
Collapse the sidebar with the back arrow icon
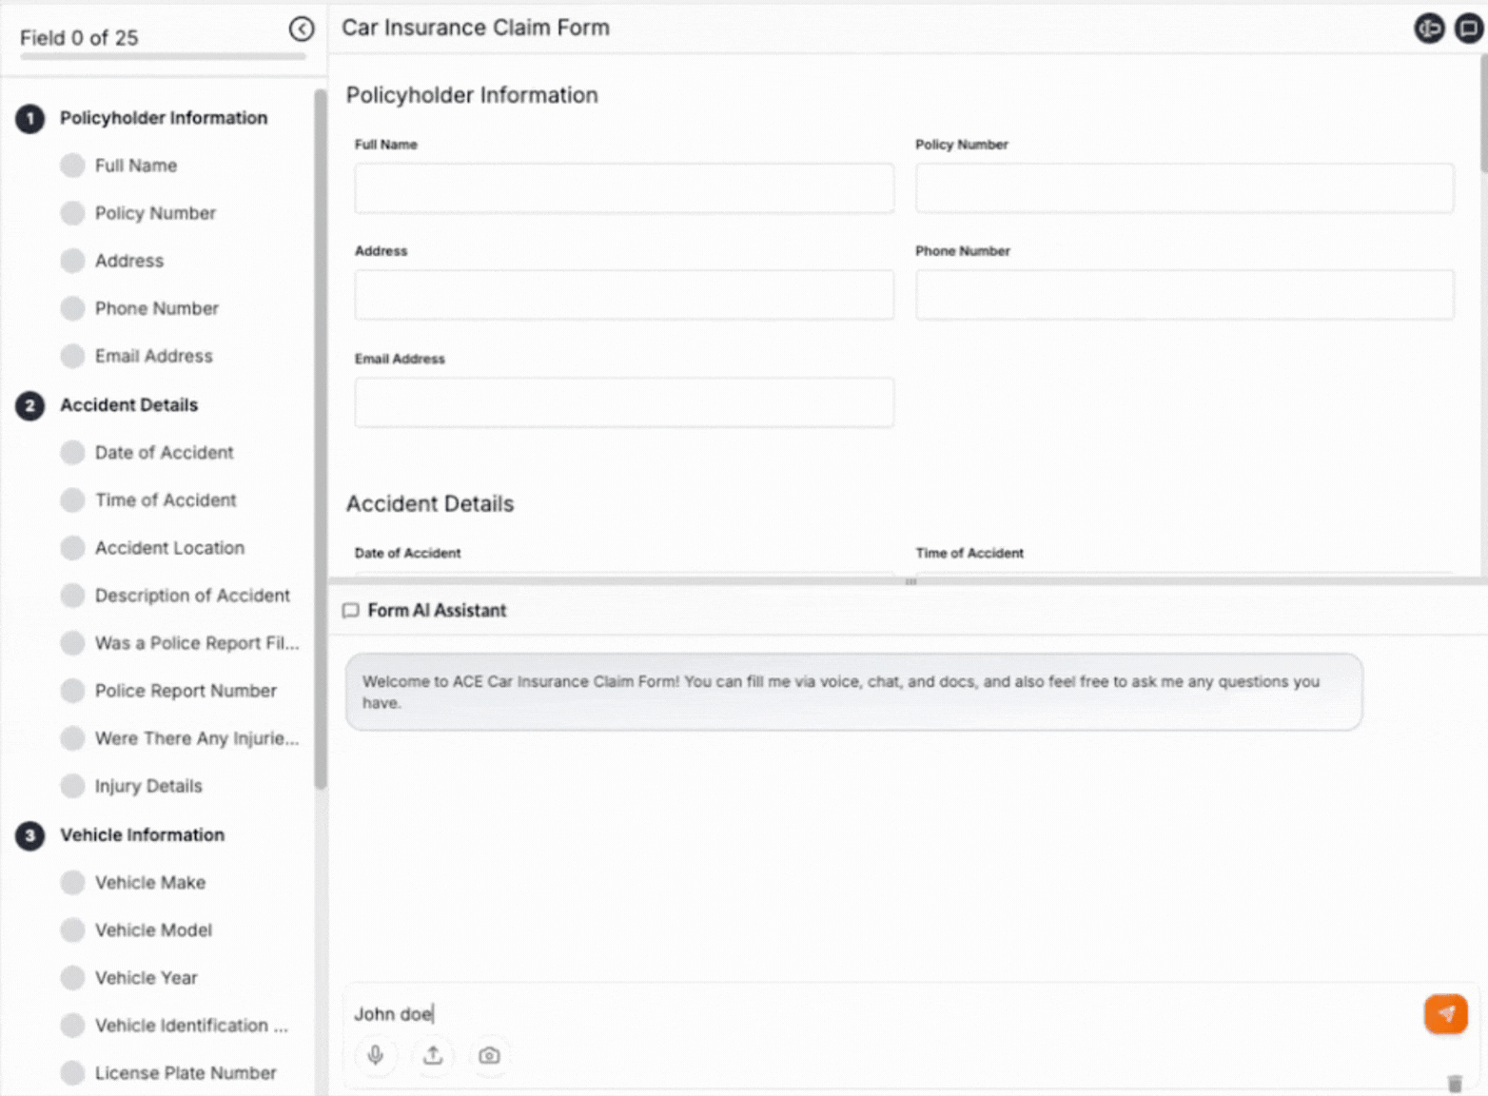point(302,29)
